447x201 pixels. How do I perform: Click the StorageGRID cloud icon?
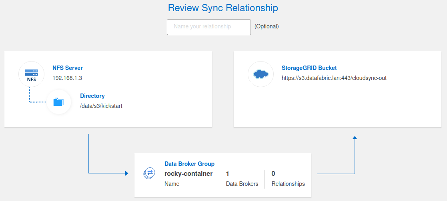pos(261,74)
